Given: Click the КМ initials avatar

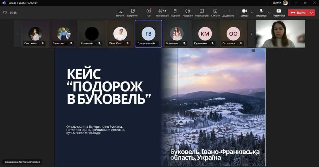Looking at the screenshot, I should click(205, 34).
